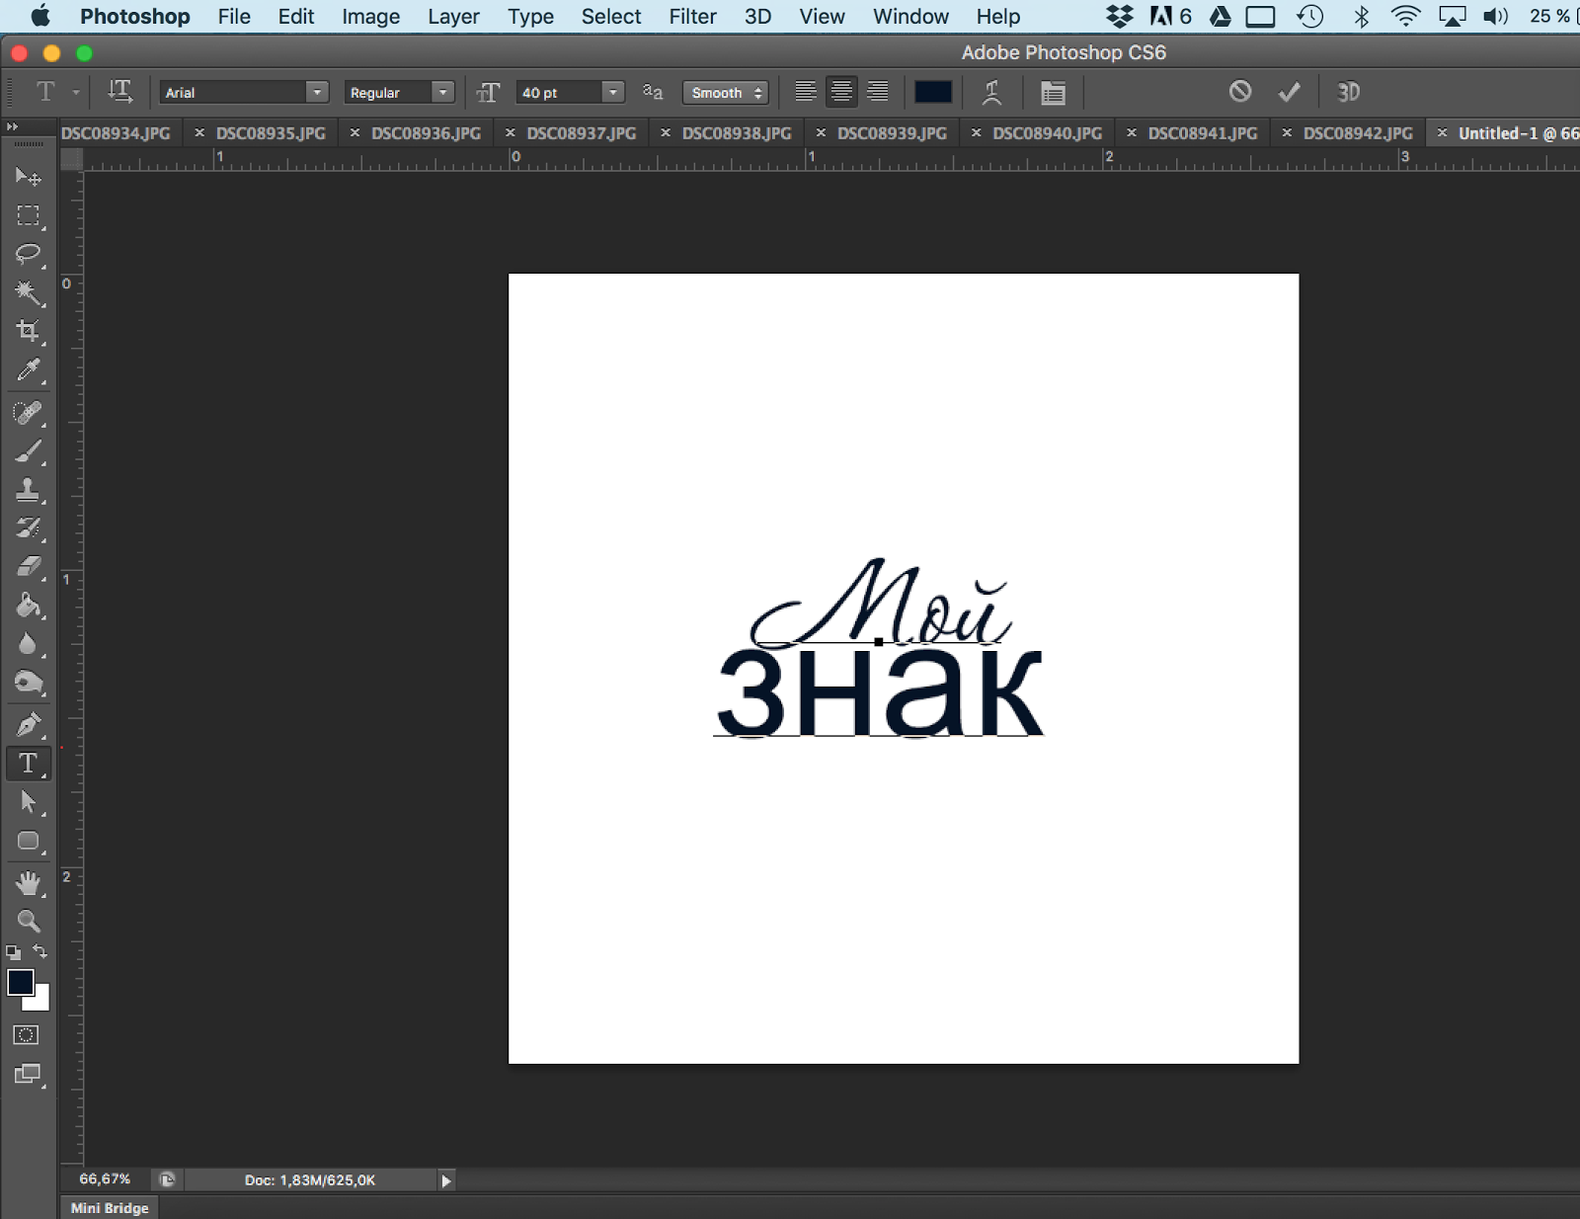Select the Pen tool
The image size is (1580, 1219).
coord(28,724)
